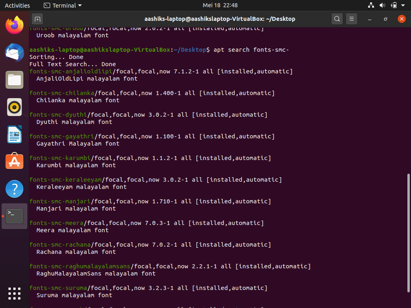This screenshot has width=411, height=308.
Task: Open the clock and calendar panel
Action: [220, 6]
